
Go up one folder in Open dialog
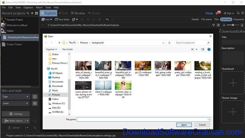59,43
